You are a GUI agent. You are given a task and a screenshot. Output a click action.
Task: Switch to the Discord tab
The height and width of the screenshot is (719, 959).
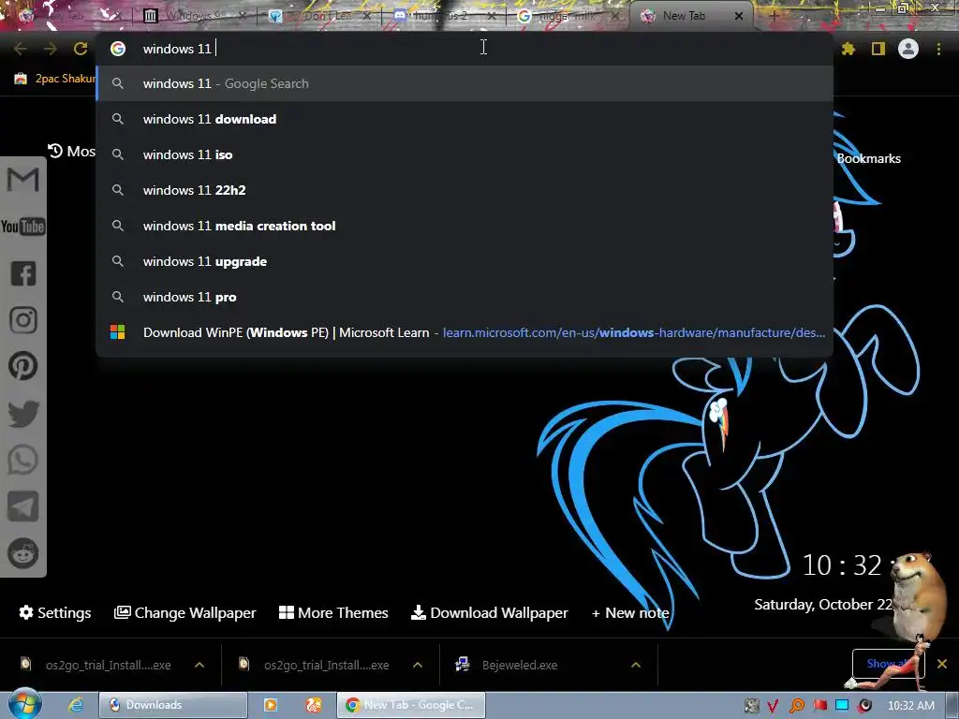(445, 16)
